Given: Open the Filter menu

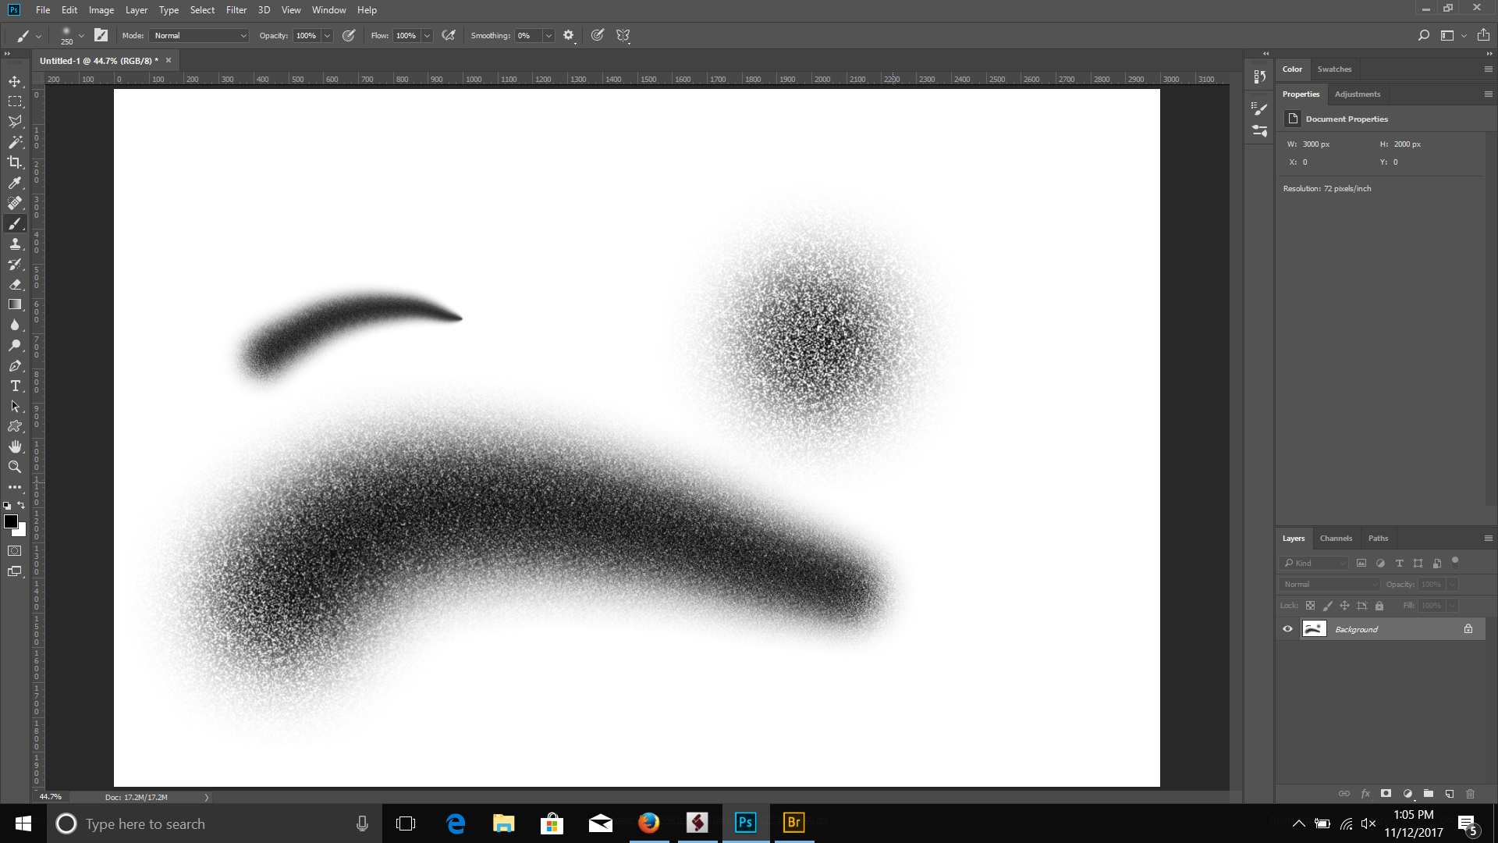Looking at the screenshot, I should click(235, 9).
